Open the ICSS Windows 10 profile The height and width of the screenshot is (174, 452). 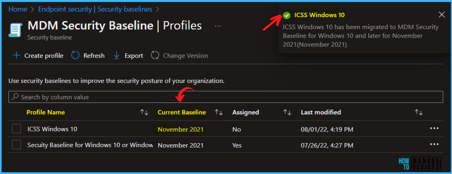point(52,129)
